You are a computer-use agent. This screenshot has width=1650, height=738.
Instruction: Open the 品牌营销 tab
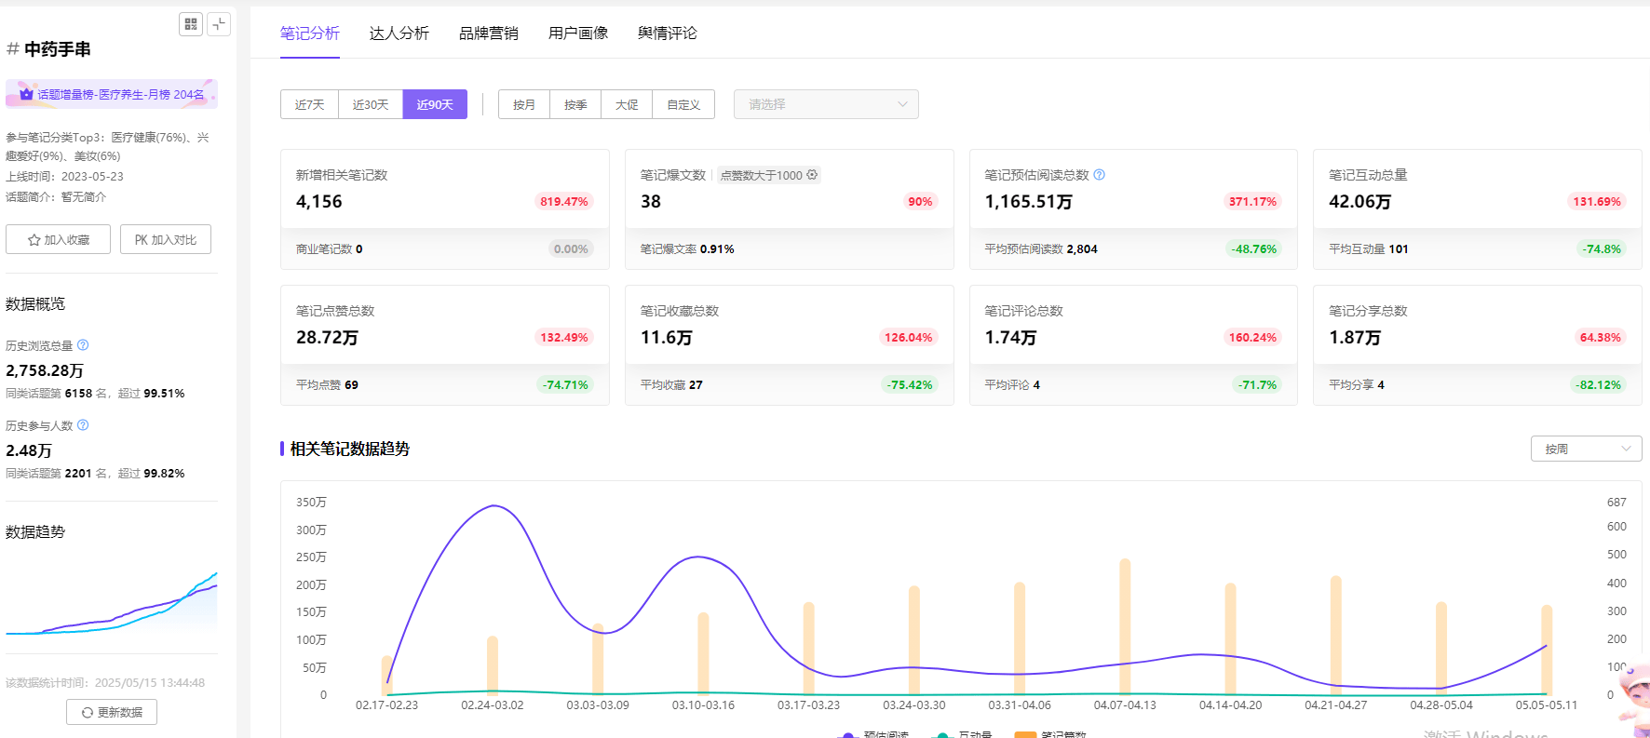(489, 34)
